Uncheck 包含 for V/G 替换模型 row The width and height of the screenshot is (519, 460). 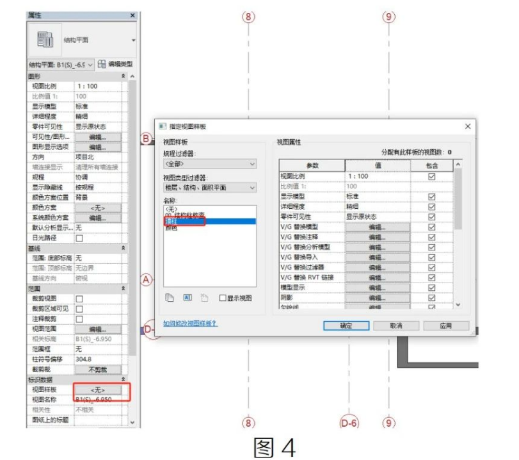(x=431, y=227)
